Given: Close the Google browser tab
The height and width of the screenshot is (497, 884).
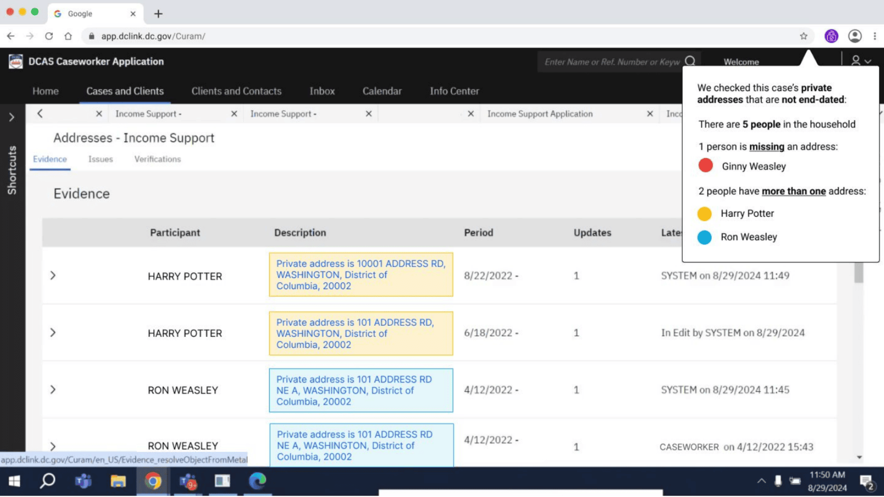Looking at the screenshot, I should click(x=133, y=14).
